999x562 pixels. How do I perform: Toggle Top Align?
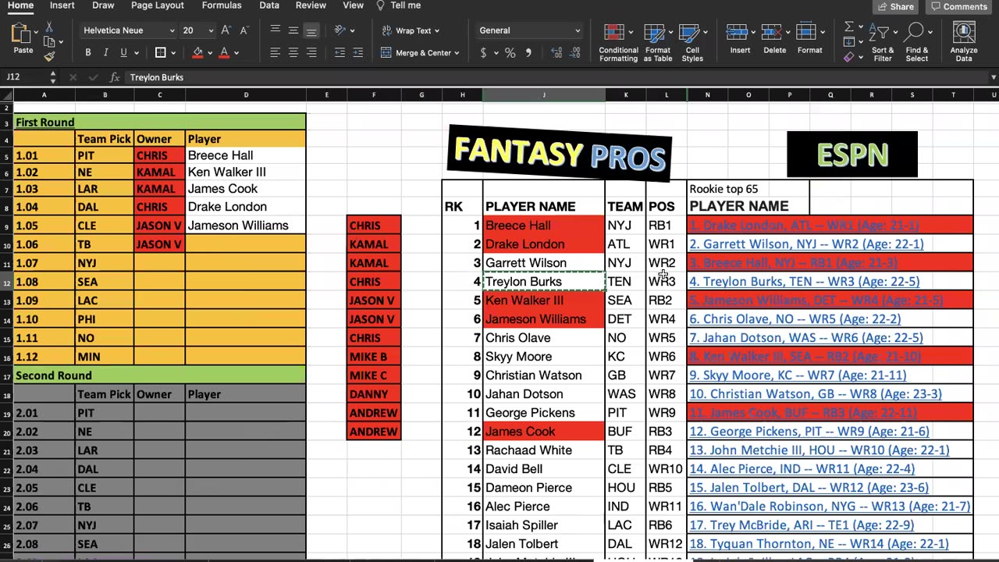point(275,30)
